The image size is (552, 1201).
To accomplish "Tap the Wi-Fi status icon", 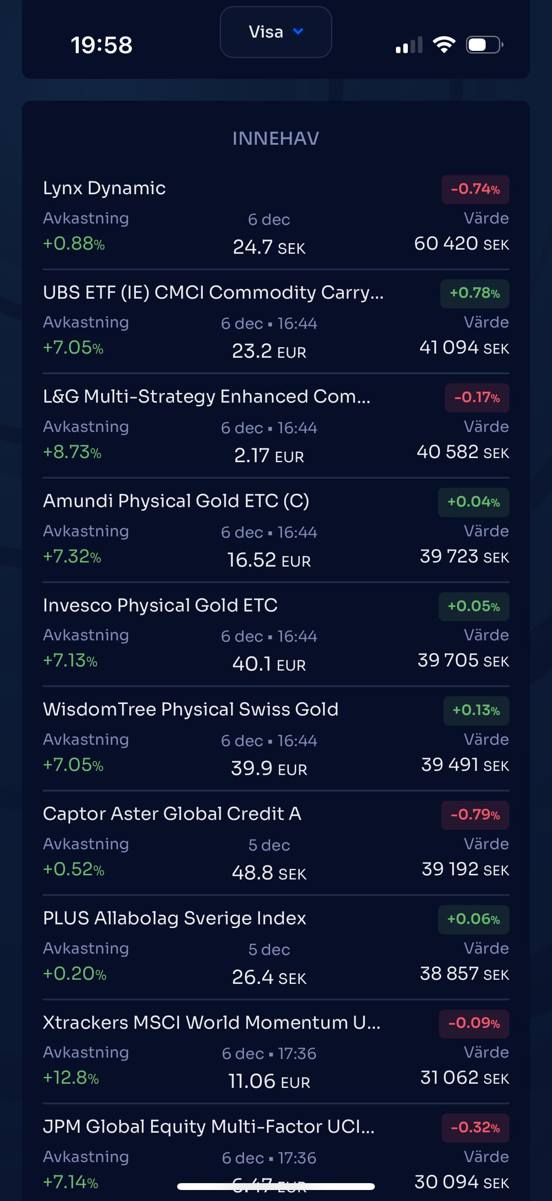I will tap(444, 45).
